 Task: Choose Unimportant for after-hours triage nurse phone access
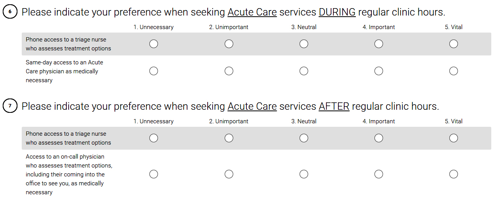coord(229,138)
